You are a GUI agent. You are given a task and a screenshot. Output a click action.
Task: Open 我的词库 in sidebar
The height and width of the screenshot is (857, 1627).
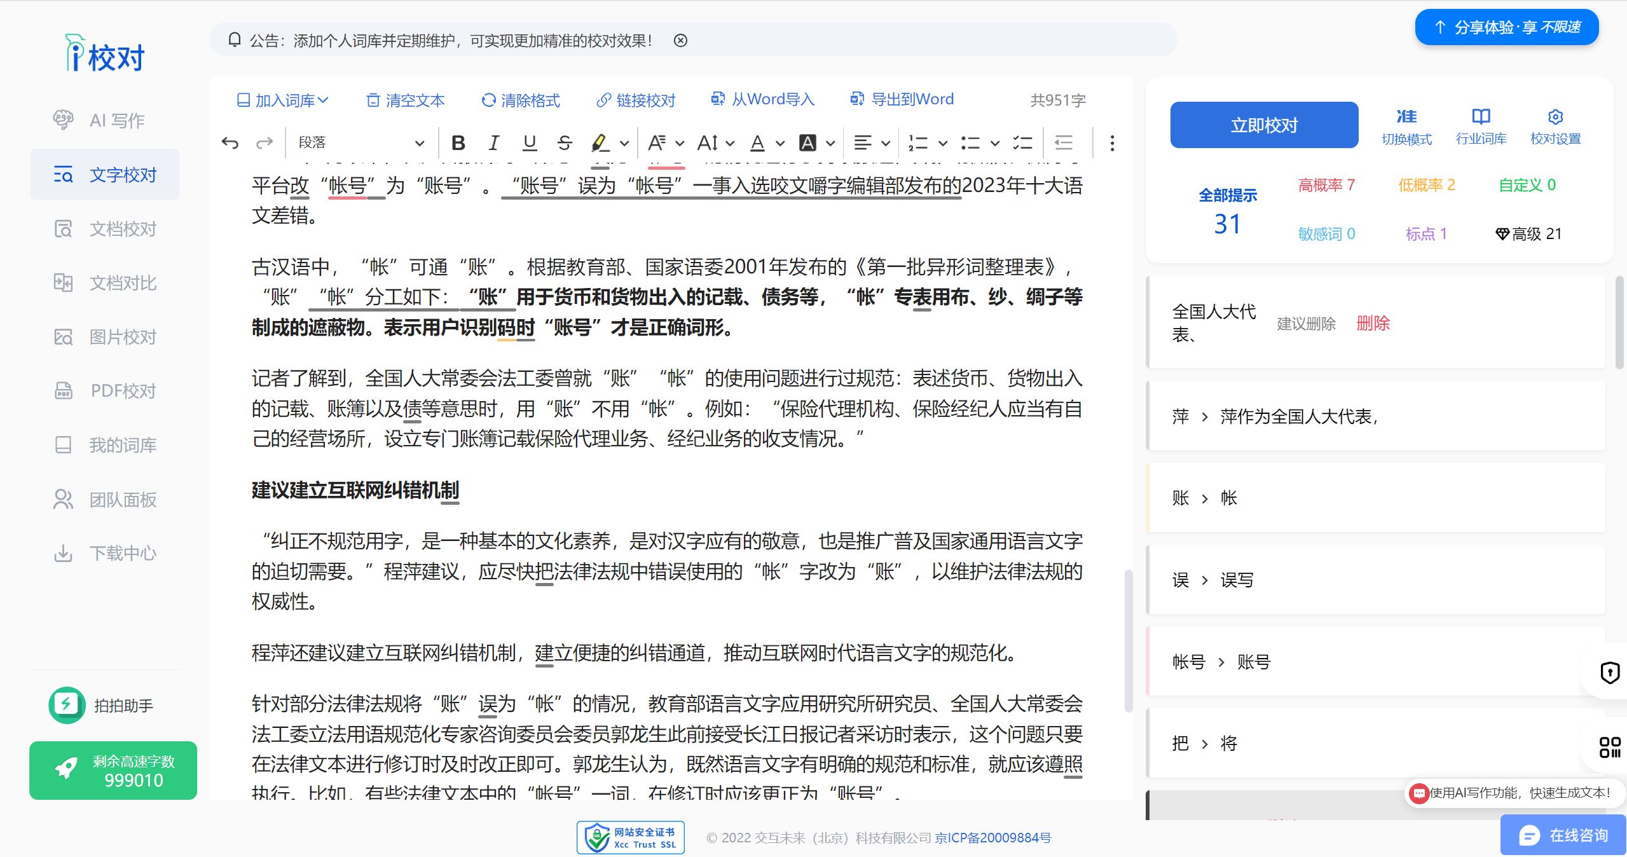coord(105,444)
